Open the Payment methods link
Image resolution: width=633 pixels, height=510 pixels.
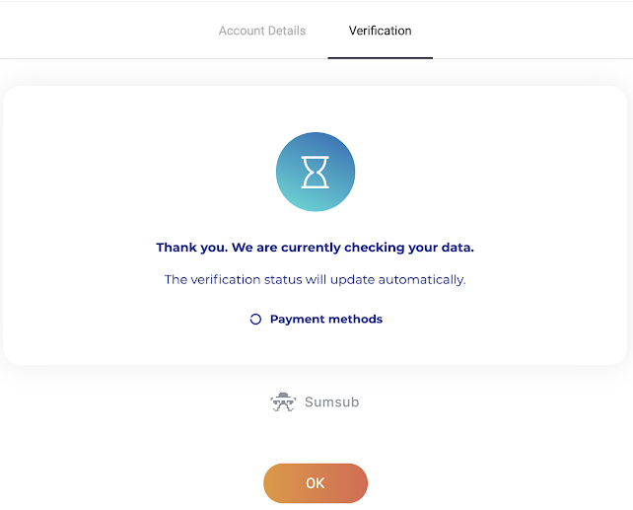[325, 320]
